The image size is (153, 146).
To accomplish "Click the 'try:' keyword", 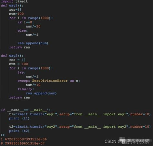I will 22,72.
